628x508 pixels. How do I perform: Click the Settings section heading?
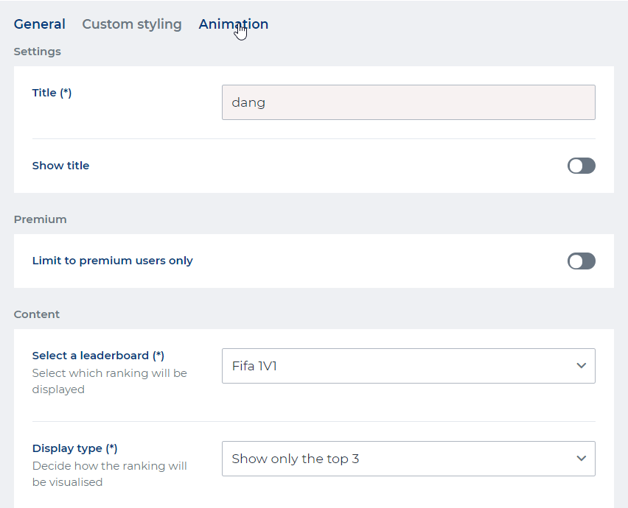[x=37, y=52]
